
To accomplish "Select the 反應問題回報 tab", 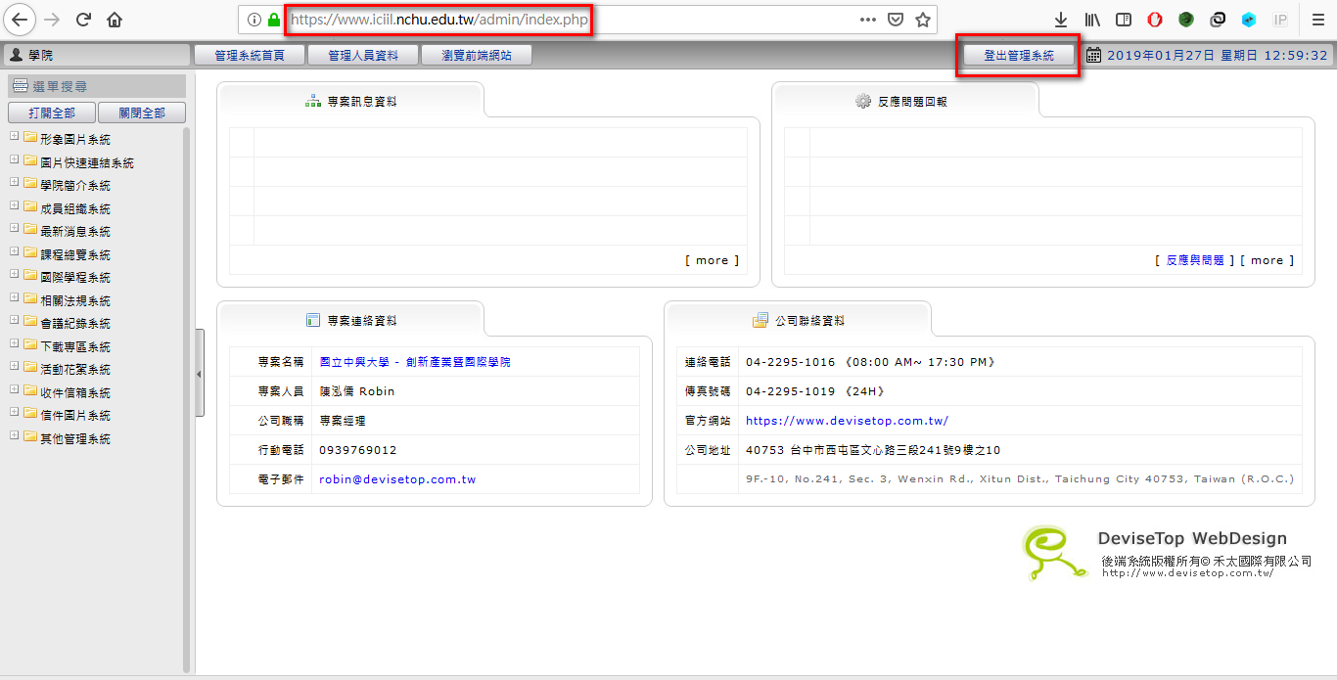I will [905, 101].
